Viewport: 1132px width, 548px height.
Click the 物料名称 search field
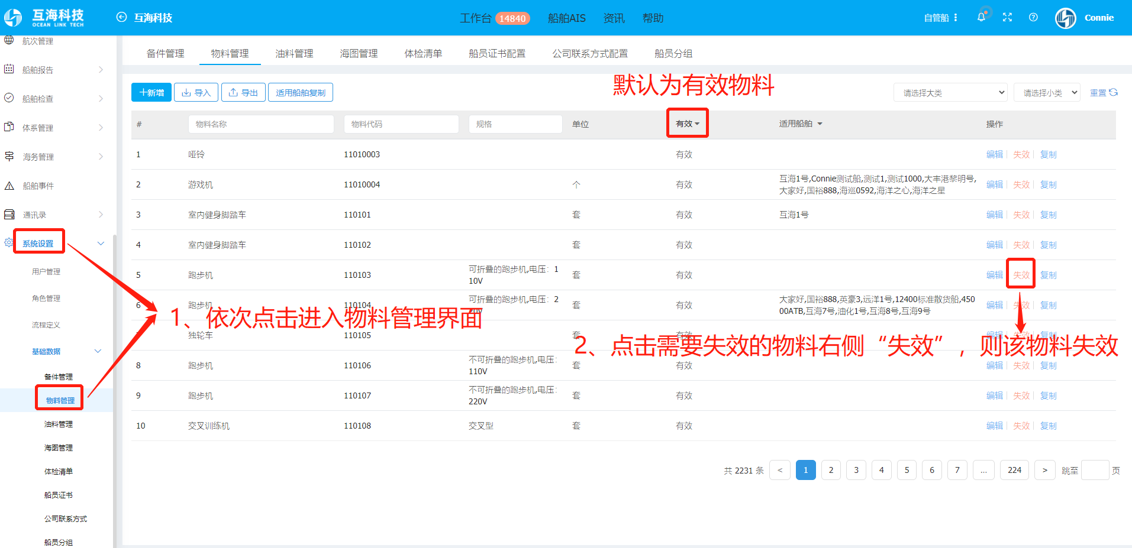[261, 124]
